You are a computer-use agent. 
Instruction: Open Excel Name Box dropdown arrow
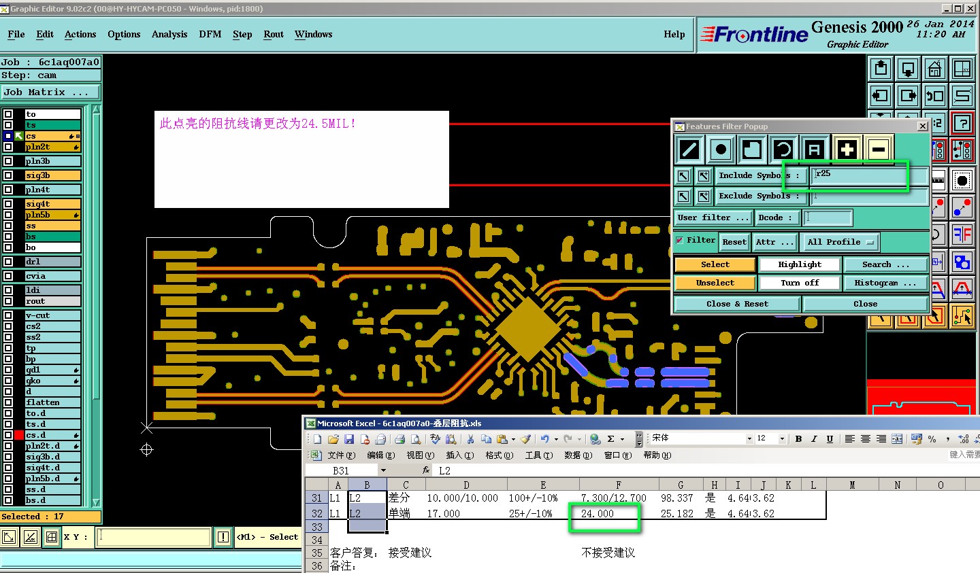[383, 470]
